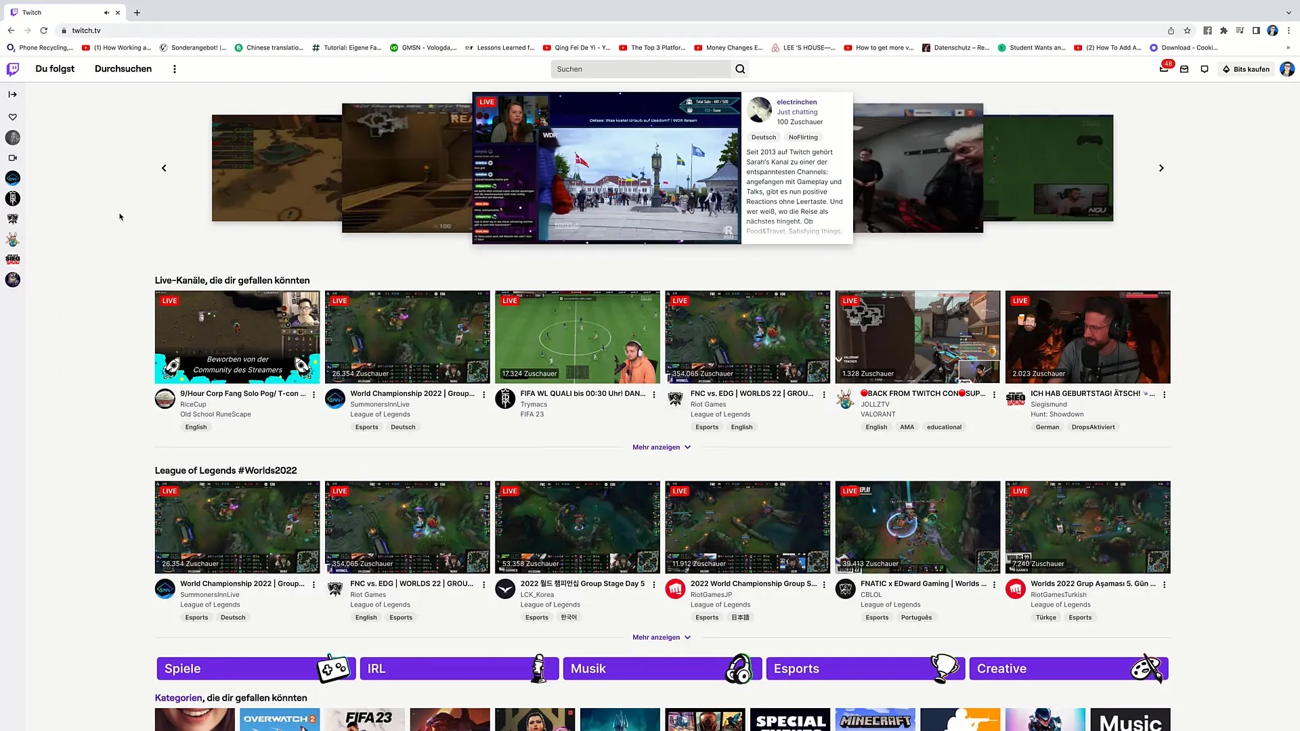Show next carousel stream
The image size is (1300, 731).
(1161, 168)
